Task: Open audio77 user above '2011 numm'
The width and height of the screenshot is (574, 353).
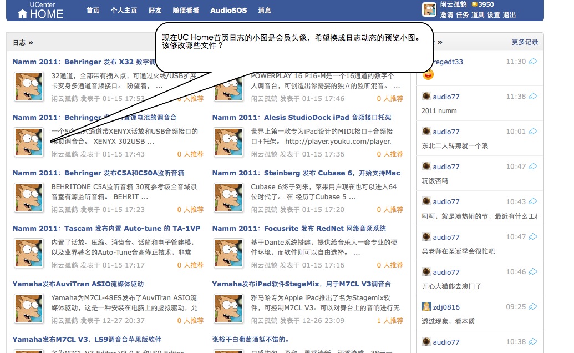Action: pos(446,97)
